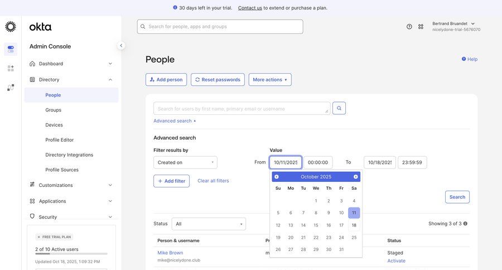Click the From time field 00:00:00
The image size is (502, 270).
[x=318, y=162]
